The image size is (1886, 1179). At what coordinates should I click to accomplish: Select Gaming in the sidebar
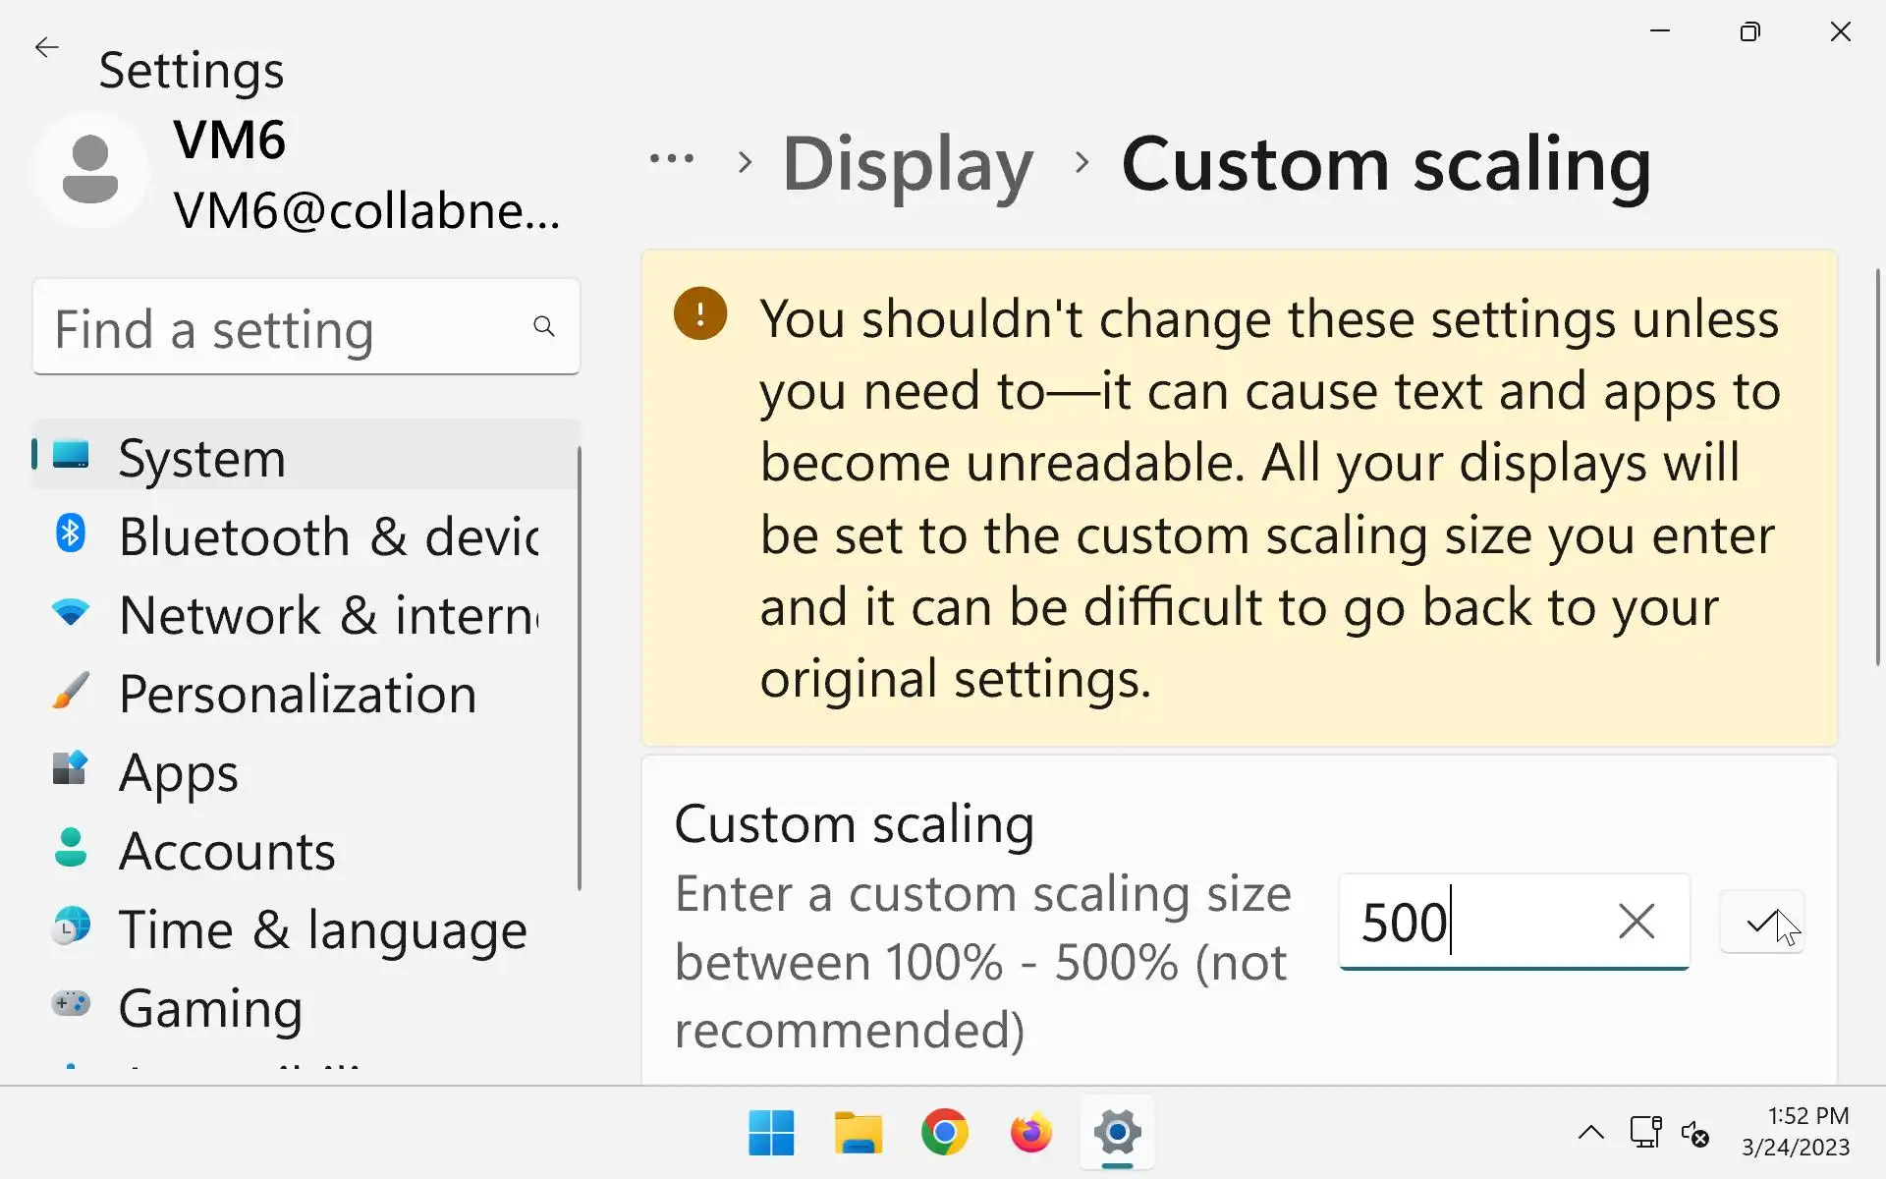coord(210,1008)
